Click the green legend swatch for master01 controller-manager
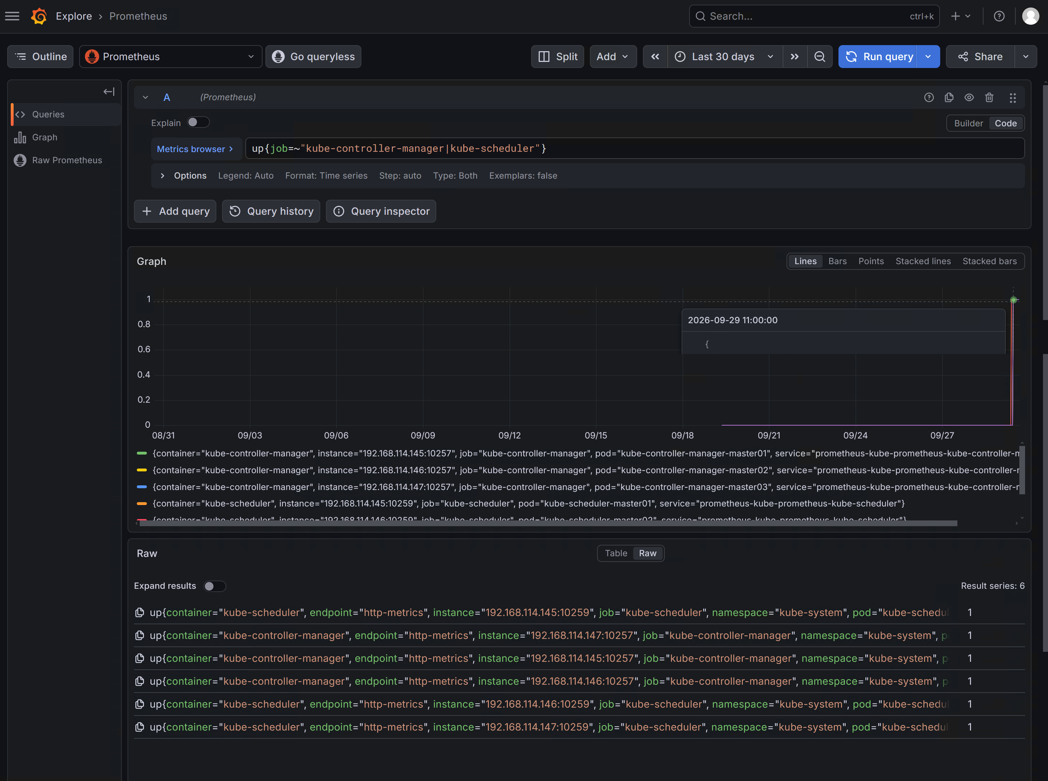This screenshot has height=781, width=1048. coord(141,453)
